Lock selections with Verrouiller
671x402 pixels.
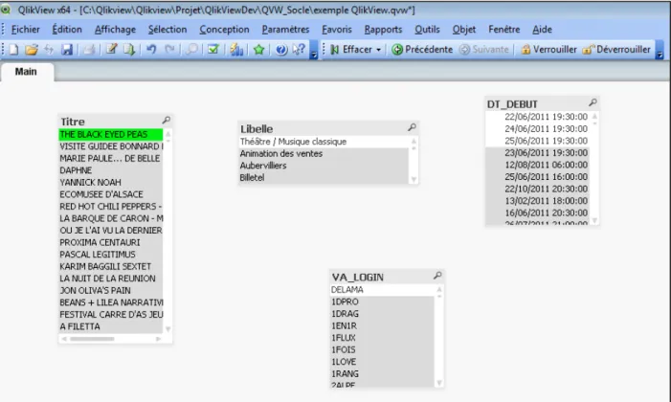[548, 50]
